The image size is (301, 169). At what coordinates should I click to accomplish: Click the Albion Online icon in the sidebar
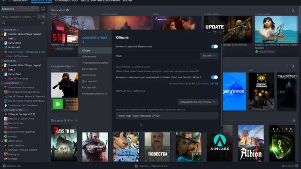(6, 141)
